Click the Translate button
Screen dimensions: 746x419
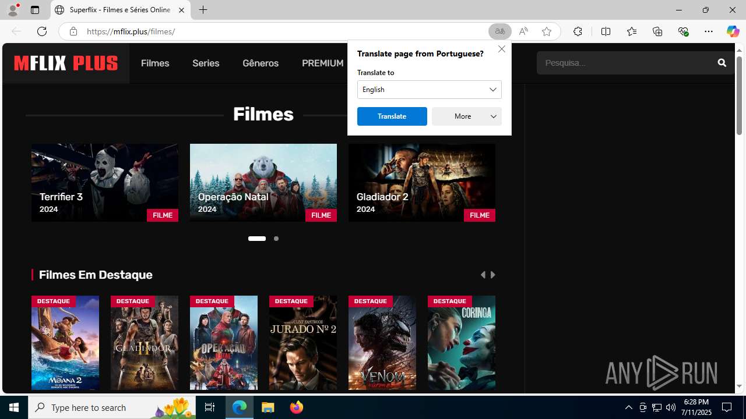click(392, 116)
